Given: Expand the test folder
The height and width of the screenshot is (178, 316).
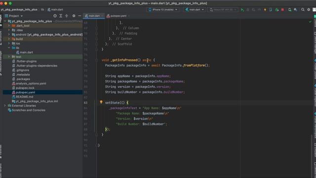Looking at the screenshot, I should point(9,57).
